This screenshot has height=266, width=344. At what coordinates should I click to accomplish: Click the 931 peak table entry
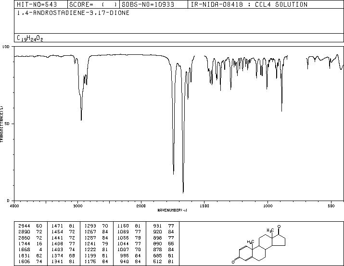(x=164, y=226)
